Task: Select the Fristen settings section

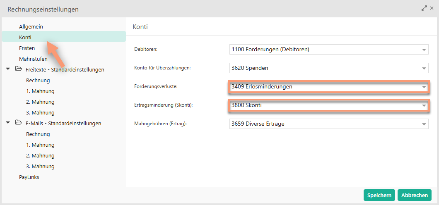Action: tap(27, 48)
